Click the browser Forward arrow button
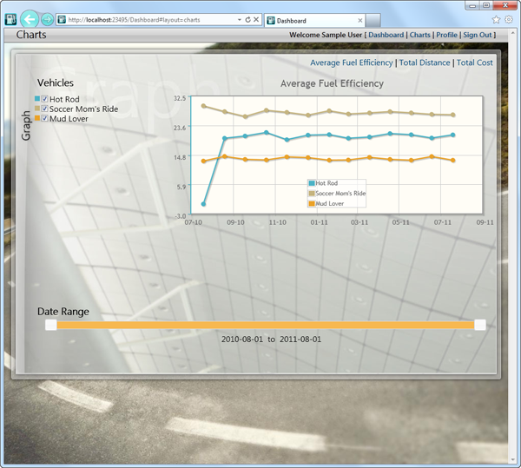 (x=47, y=20)
